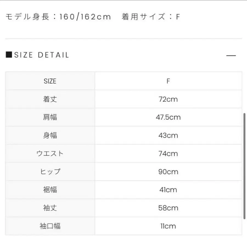The width and height of the screenshot is (247, 247).
Task: Click the ウエスト row label
Action: pos(50,154)
